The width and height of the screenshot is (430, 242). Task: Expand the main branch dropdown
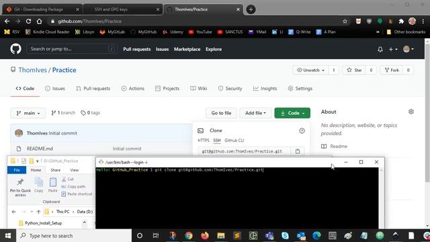pos(28,113)
